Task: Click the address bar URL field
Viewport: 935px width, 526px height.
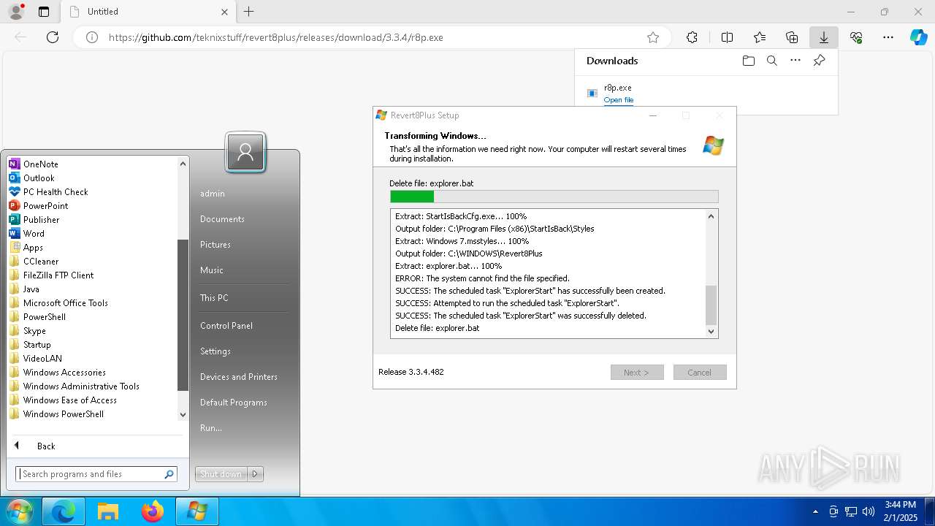Action: (373, 37)
